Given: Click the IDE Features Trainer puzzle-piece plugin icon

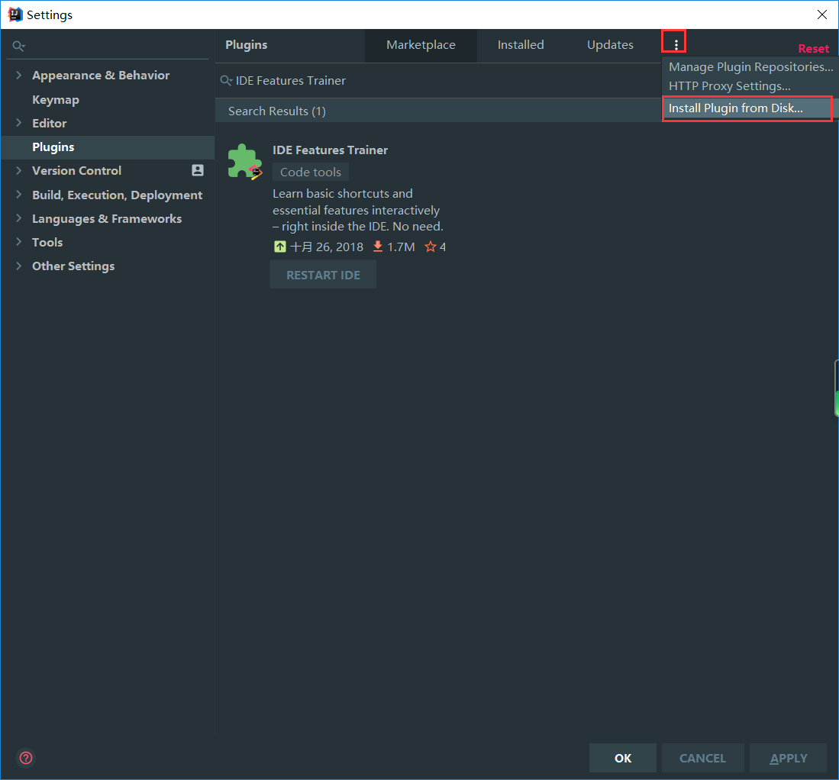Looking at the screenshot, I should pos(244,161).
